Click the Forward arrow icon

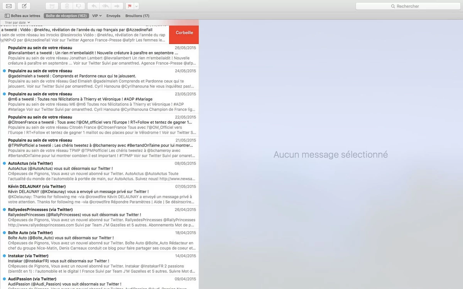[x=118, y=6]
